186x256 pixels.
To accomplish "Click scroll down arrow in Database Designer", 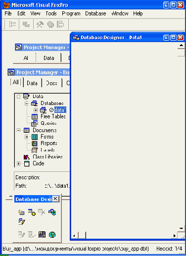I will (181, 228).
